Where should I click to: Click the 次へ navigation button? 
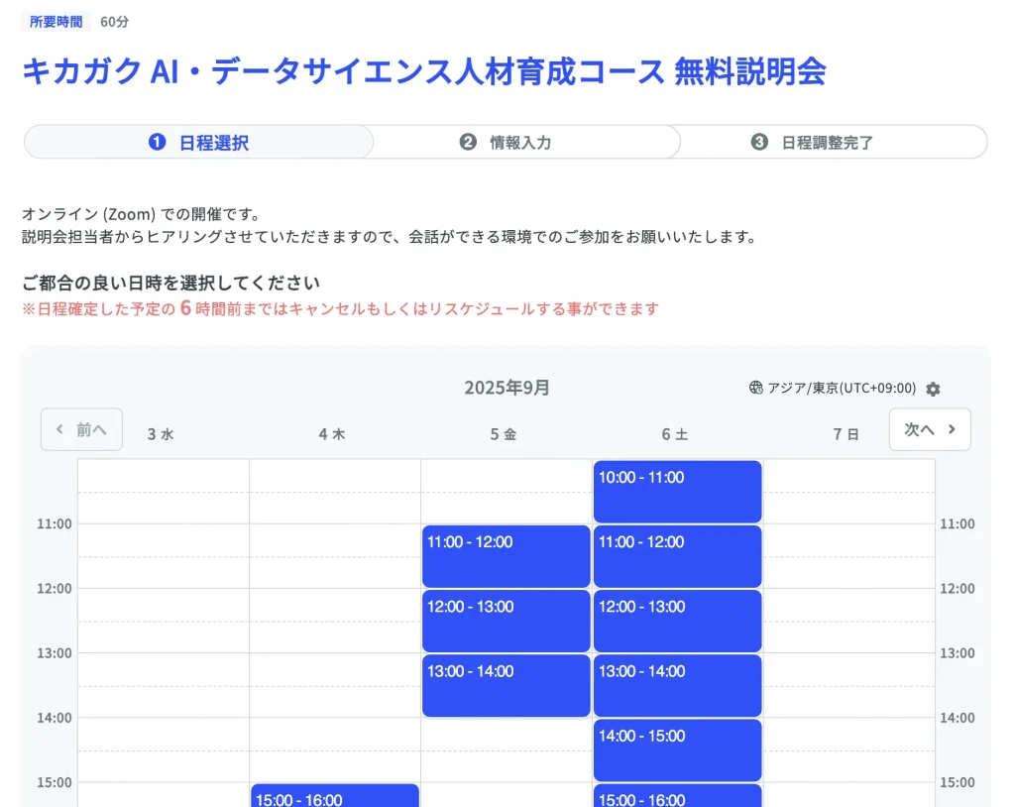point(930,428)
